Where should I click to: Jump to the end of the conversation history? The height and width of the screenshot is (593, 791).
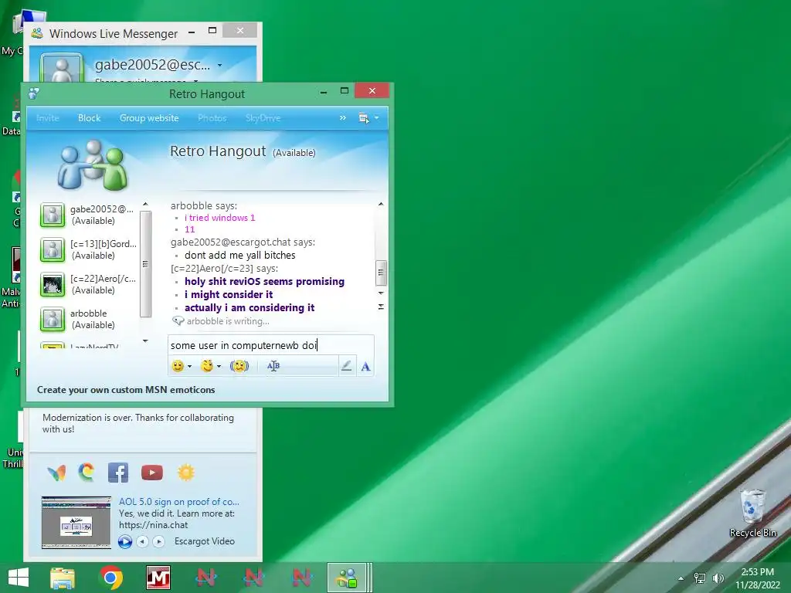(x=381, y=307)
